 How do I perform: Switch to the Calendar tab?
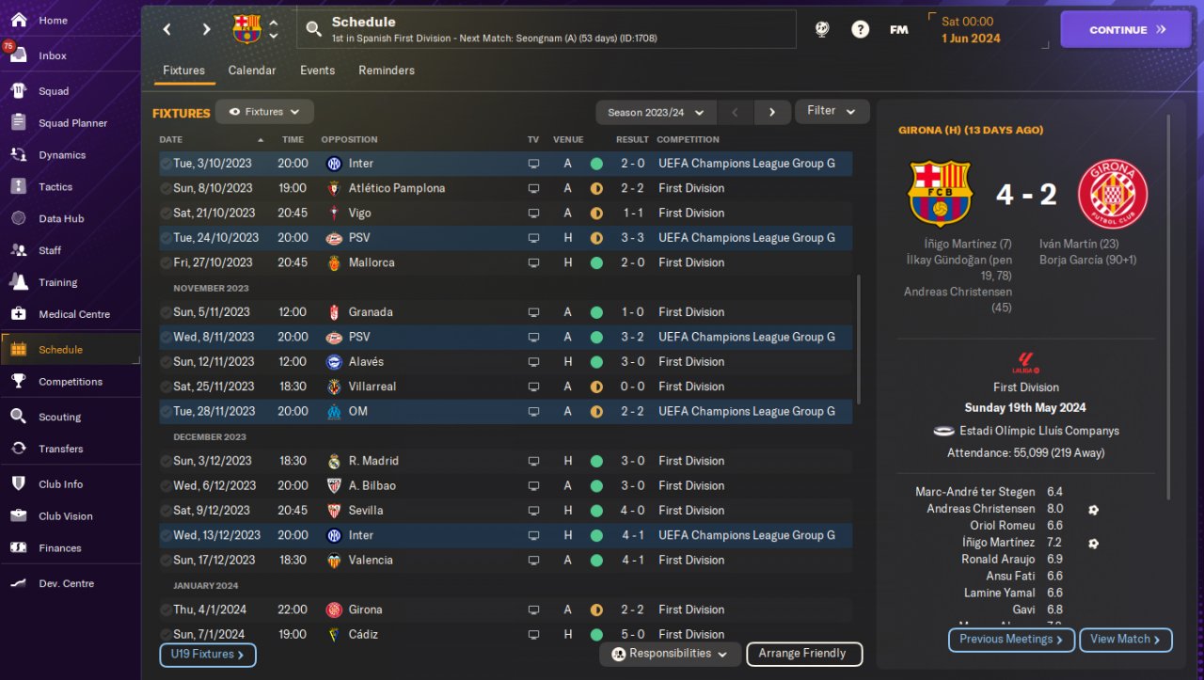pyautogui.click(x=252, y=71)
